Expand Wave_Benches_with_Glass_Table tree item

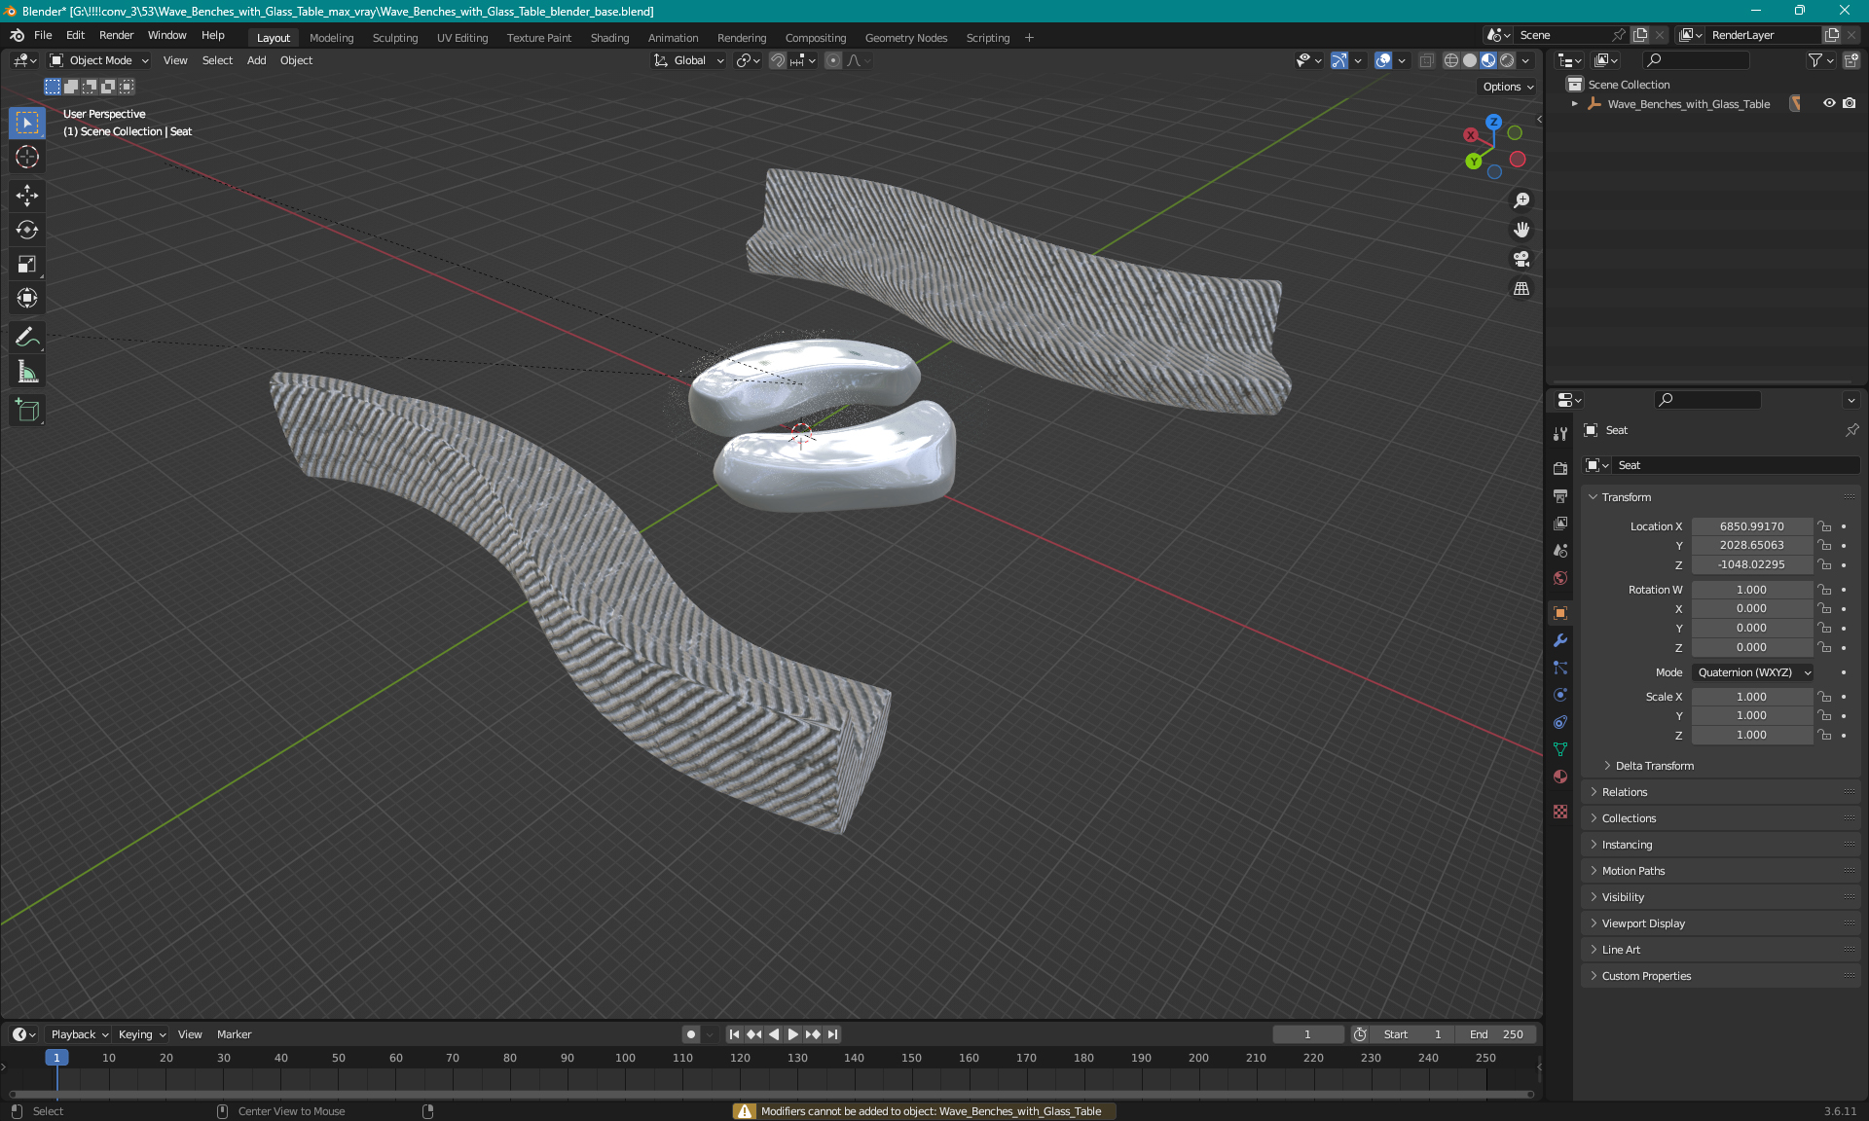coord(1574,103)
